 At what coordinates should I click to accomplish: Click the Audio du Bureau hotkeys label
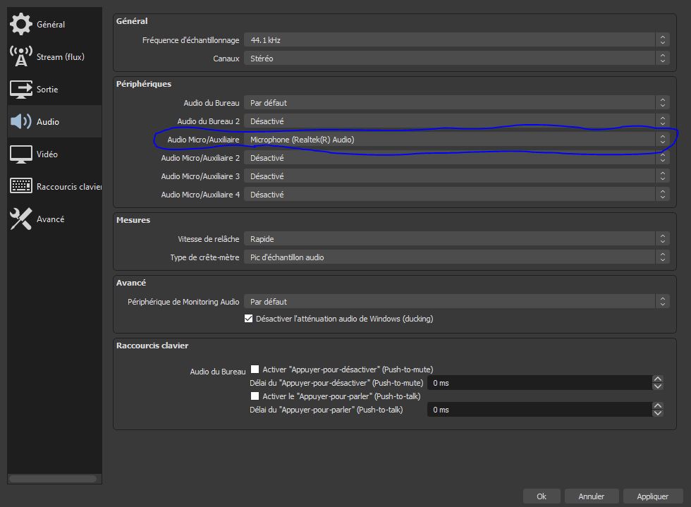click(x=218, y=372)
